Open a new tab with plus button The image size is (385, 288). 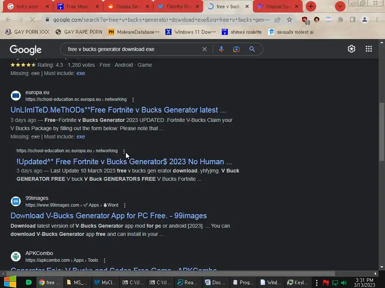coord(311,6)
